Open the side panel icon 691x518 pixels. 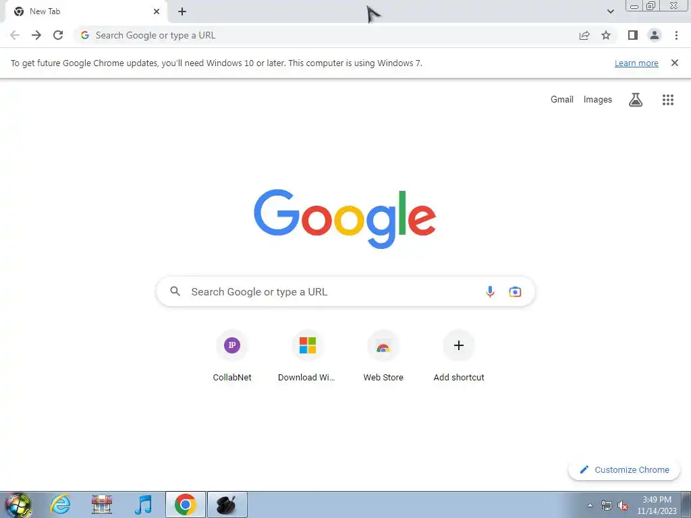[x=633, y=35]
